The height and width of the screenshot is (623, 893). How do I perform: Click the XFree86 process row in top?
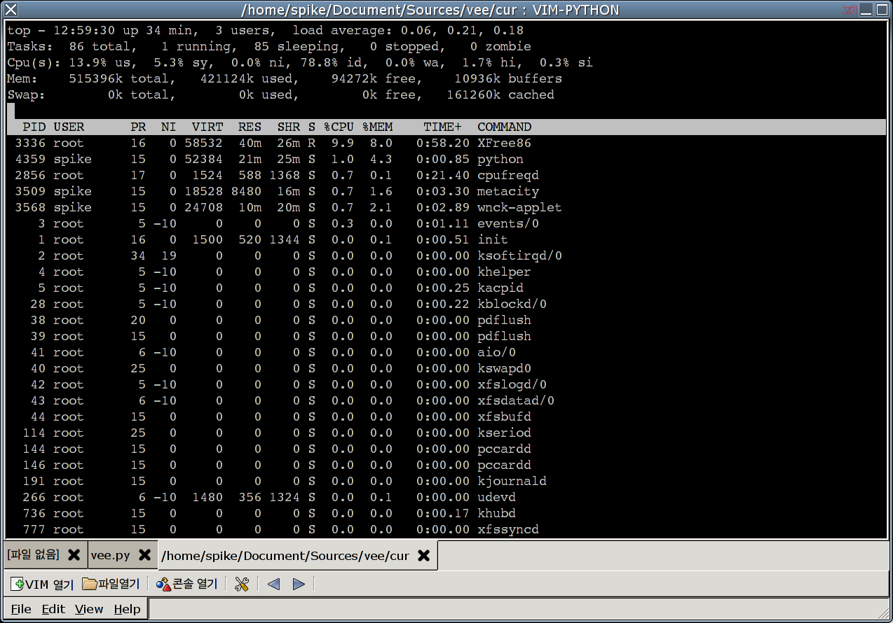[x=280, y=143]
